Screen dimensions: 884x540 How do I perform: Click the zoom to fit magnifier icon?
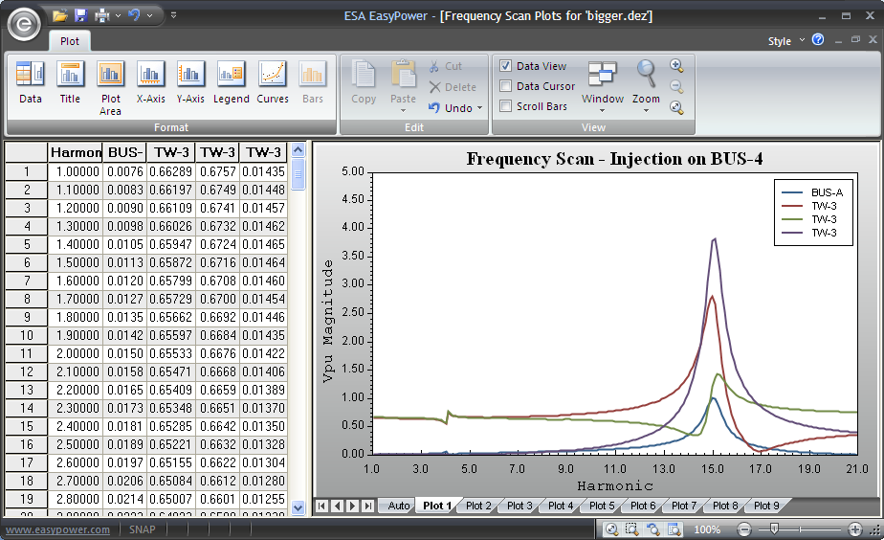(x=676, y=107)
